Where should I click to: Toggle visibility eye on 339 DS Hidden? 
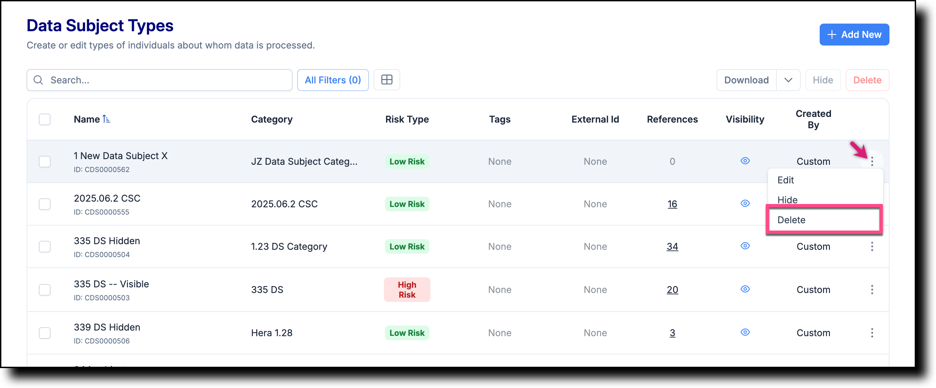coord(745,332)
